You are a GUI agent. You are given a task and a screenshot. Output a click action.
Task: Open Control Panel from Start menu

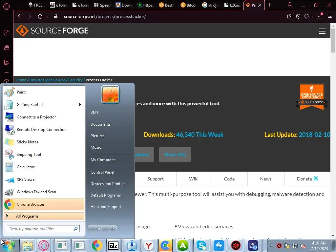102,172
